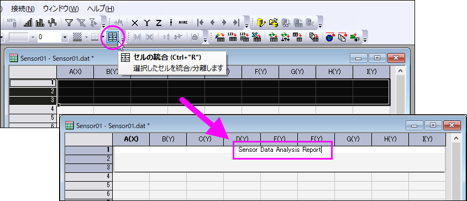
Task: Select row 4 header in lower worksheet
Action: tap(89, 176)
